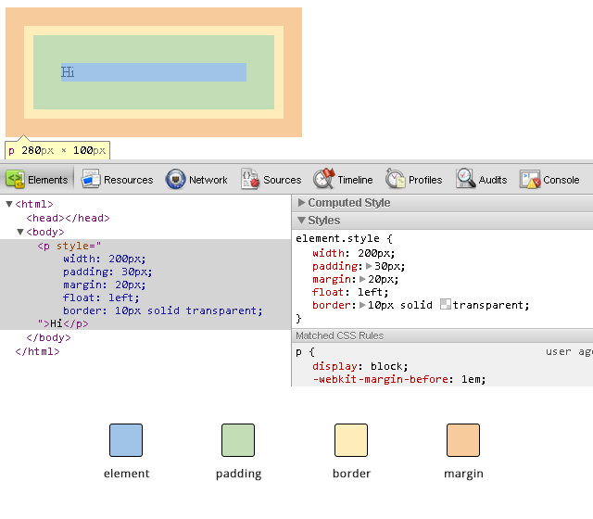This screenshot has width=593, height=519.
Task: Select the </body> closing tag
Action: click(x=48, y=337)
